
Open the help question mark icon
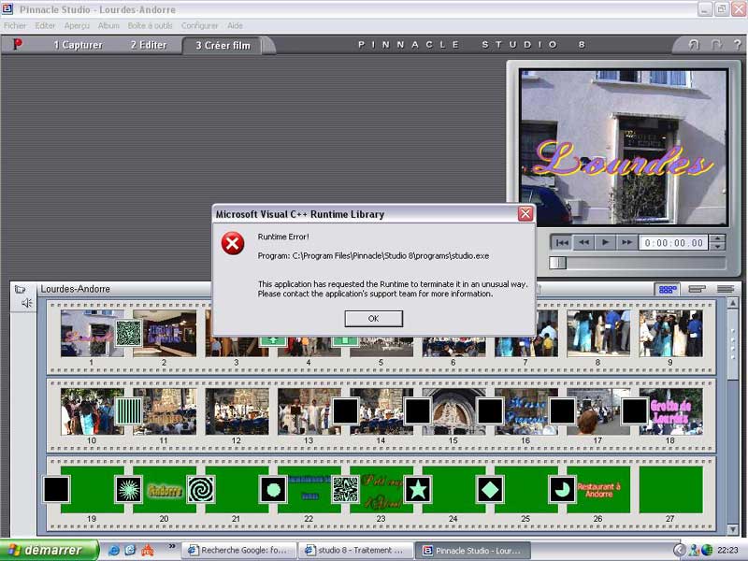pos(737,44)
